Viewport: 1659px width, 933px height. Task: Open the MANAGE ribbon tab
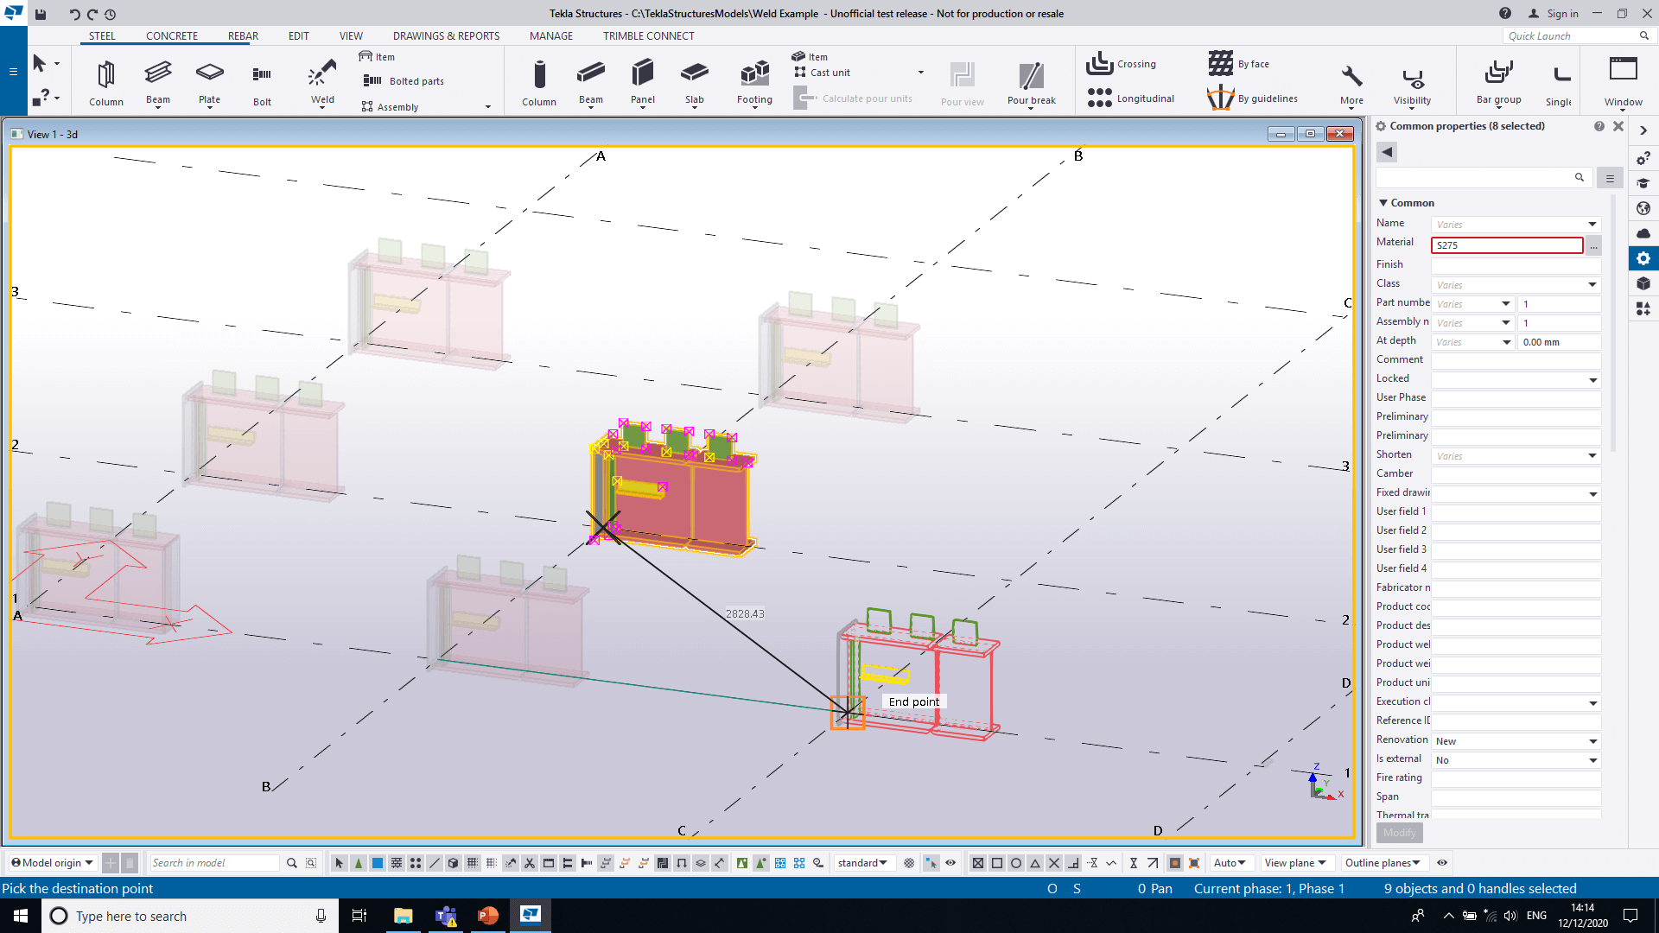551,36
